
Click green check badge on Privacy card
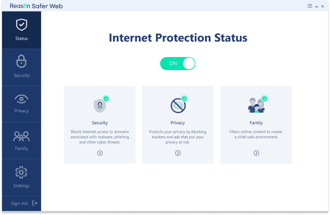(x=185, y=98)
